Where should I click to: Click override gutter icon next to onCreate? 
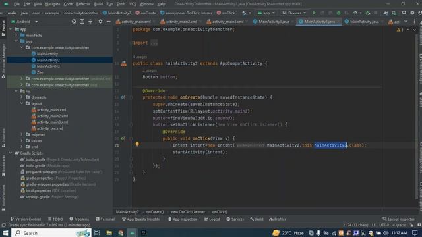point(123,97)
